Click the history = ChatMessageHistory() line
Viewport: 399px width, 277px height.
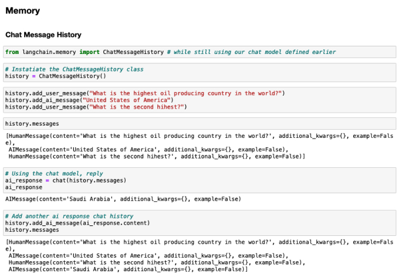[56, 76]
